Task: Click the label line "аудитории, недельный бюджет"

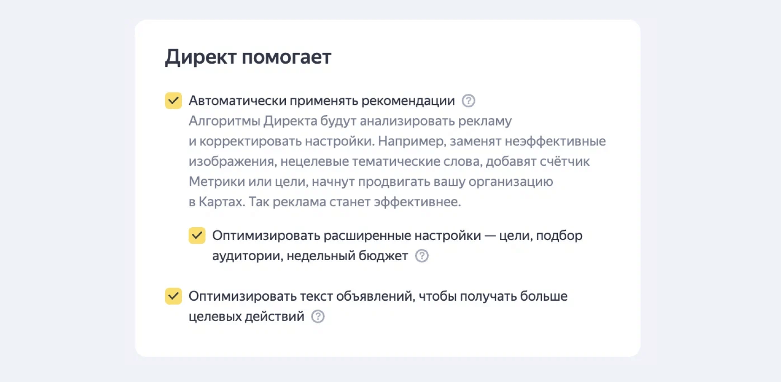Action: point(310,256)
